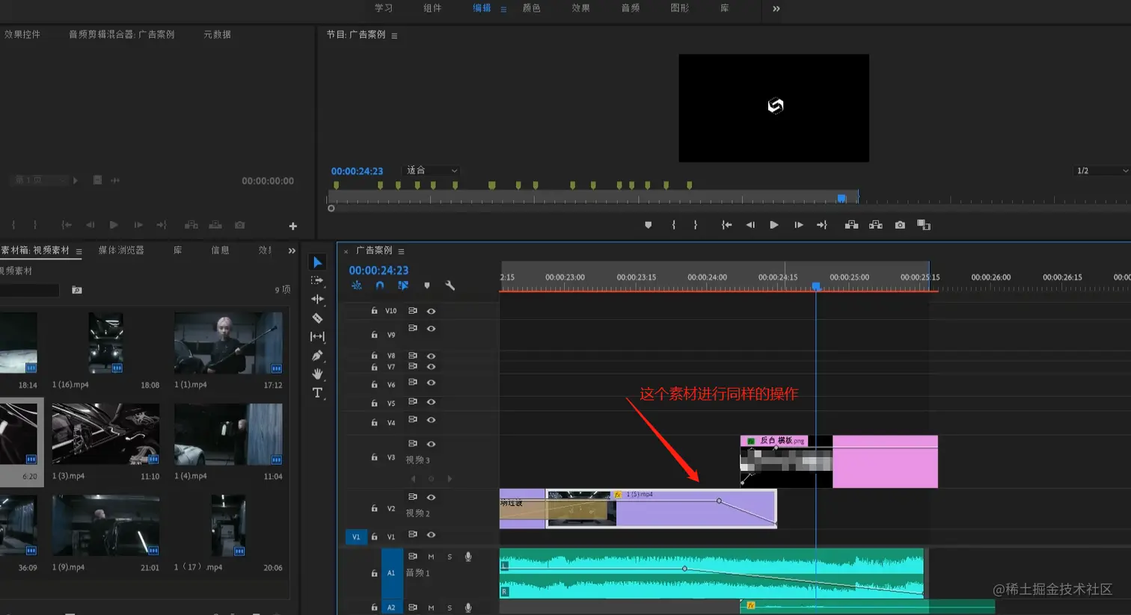Select the Ripple Edit tool
Screen dimensions: 1131x615
pyautogui.click(x=317, y=299)
